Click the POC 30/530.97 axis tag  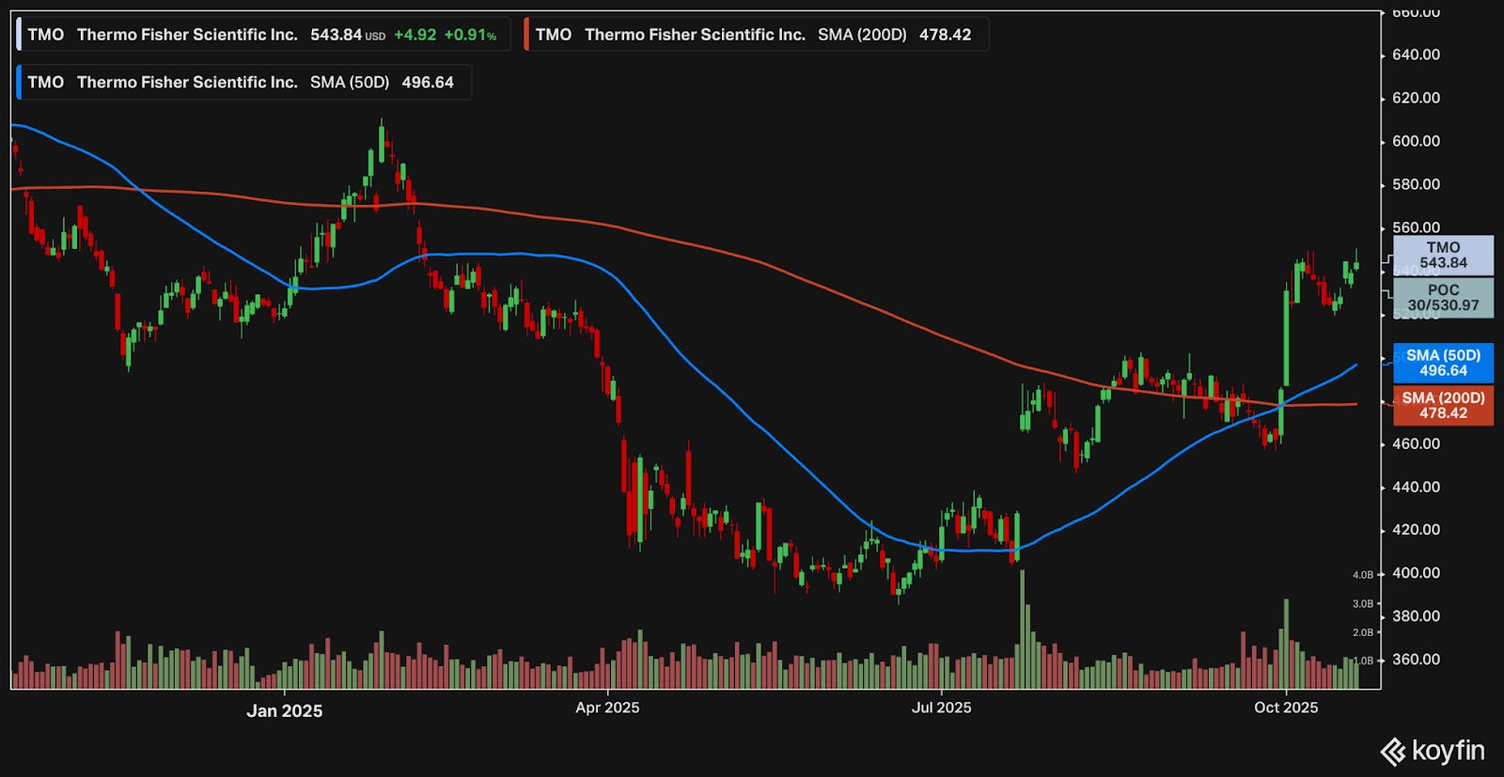pyautogui.click(x=1443, y=298)
